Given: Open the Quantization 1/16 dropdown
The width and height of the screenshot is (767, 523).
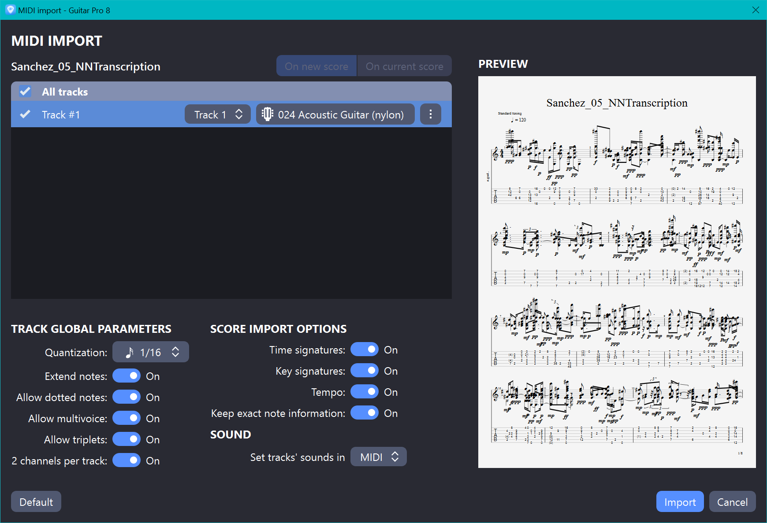Looking at the screenshot, I should [x=151, y=352].
